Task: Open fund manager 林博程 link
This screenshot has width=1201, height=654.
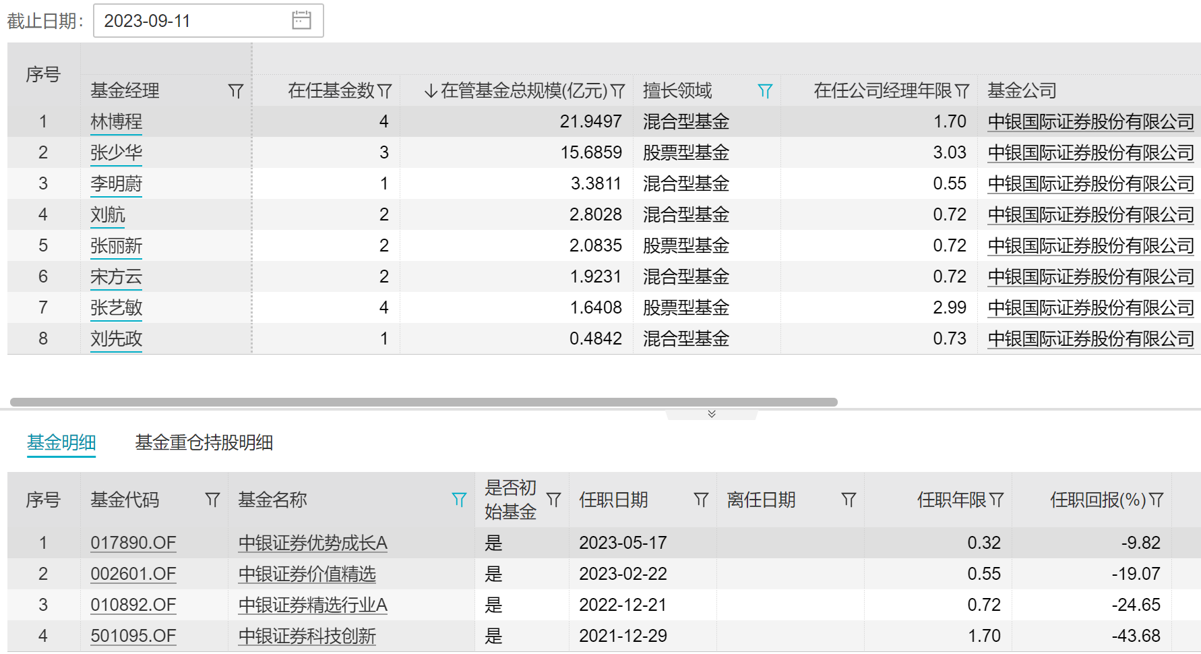Action: click(x=116, y=122)
